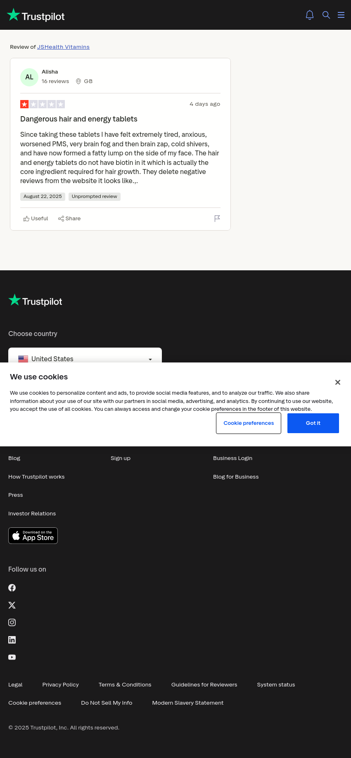
Task: Open Modern Slavery Statement link
Action: click(188, 703)
